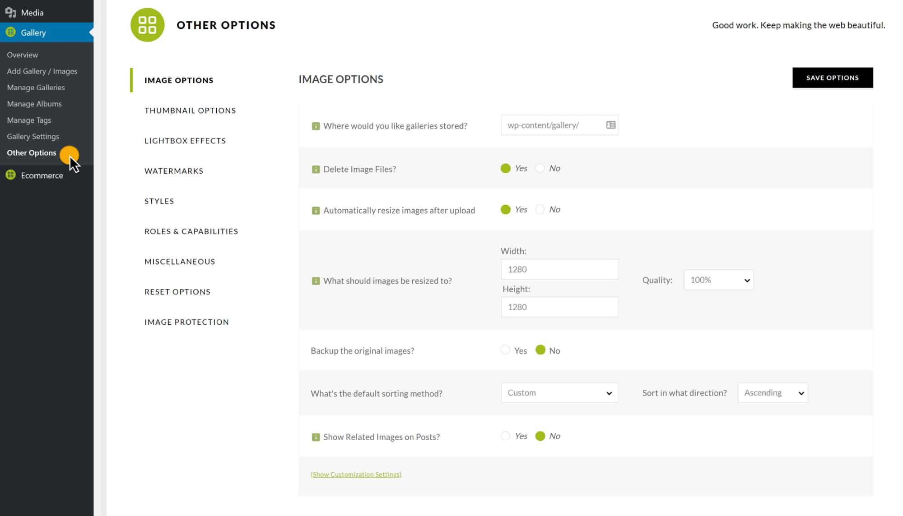The image size is (903, 516).
Task: Go to Overview in Gallery menu
Action: point(23,55)
